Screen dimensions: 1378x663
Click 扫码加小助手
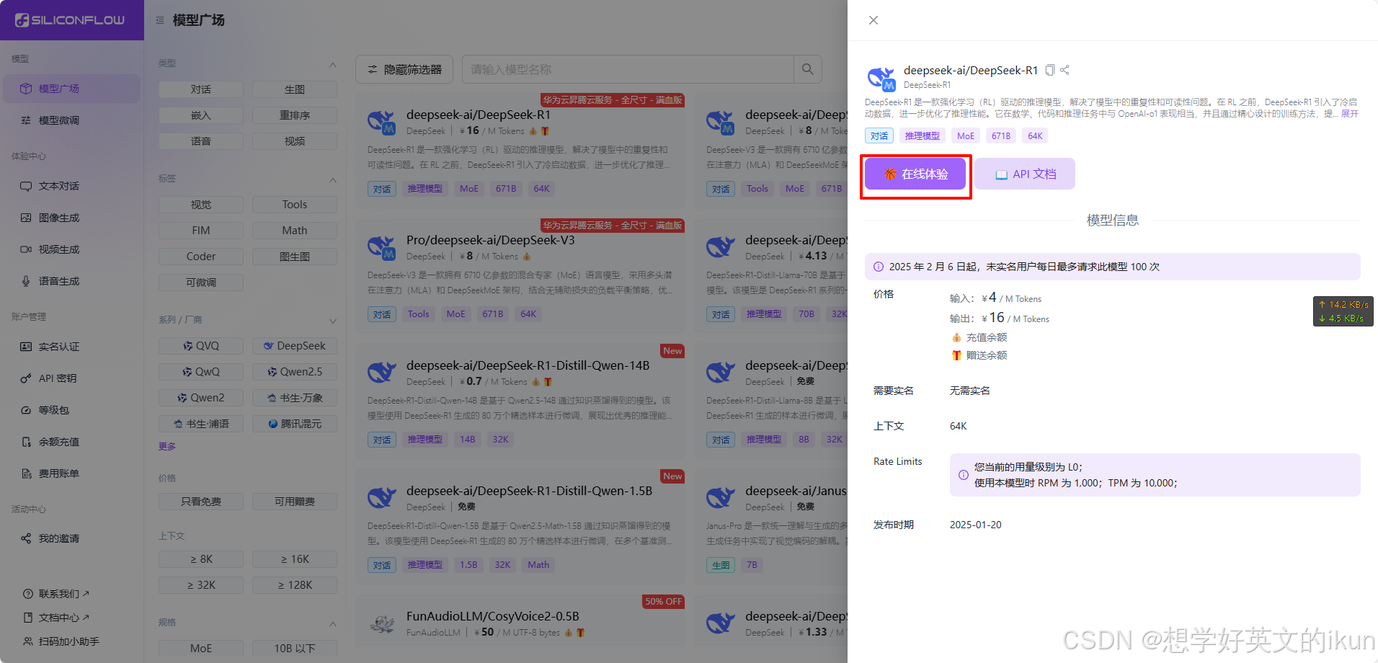tap(61, 641)
